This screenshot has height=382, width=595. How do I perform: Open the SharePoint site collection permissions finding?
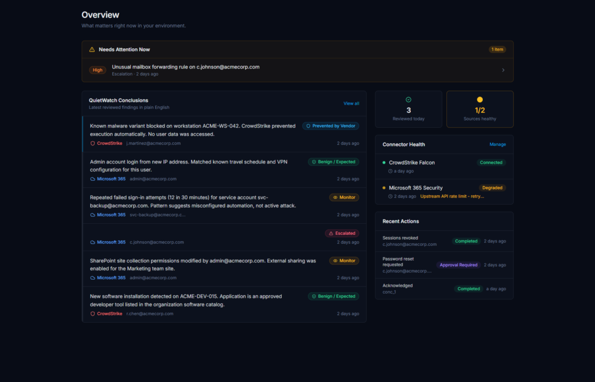point(203,265)
